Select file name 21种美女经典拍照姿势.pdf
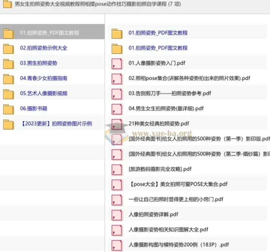Viewport: 270px width, 252px height. pos(159,124)
